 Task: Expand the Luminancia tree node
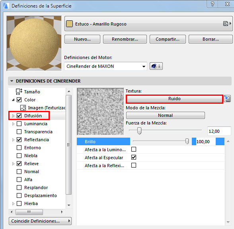[13, 124]
